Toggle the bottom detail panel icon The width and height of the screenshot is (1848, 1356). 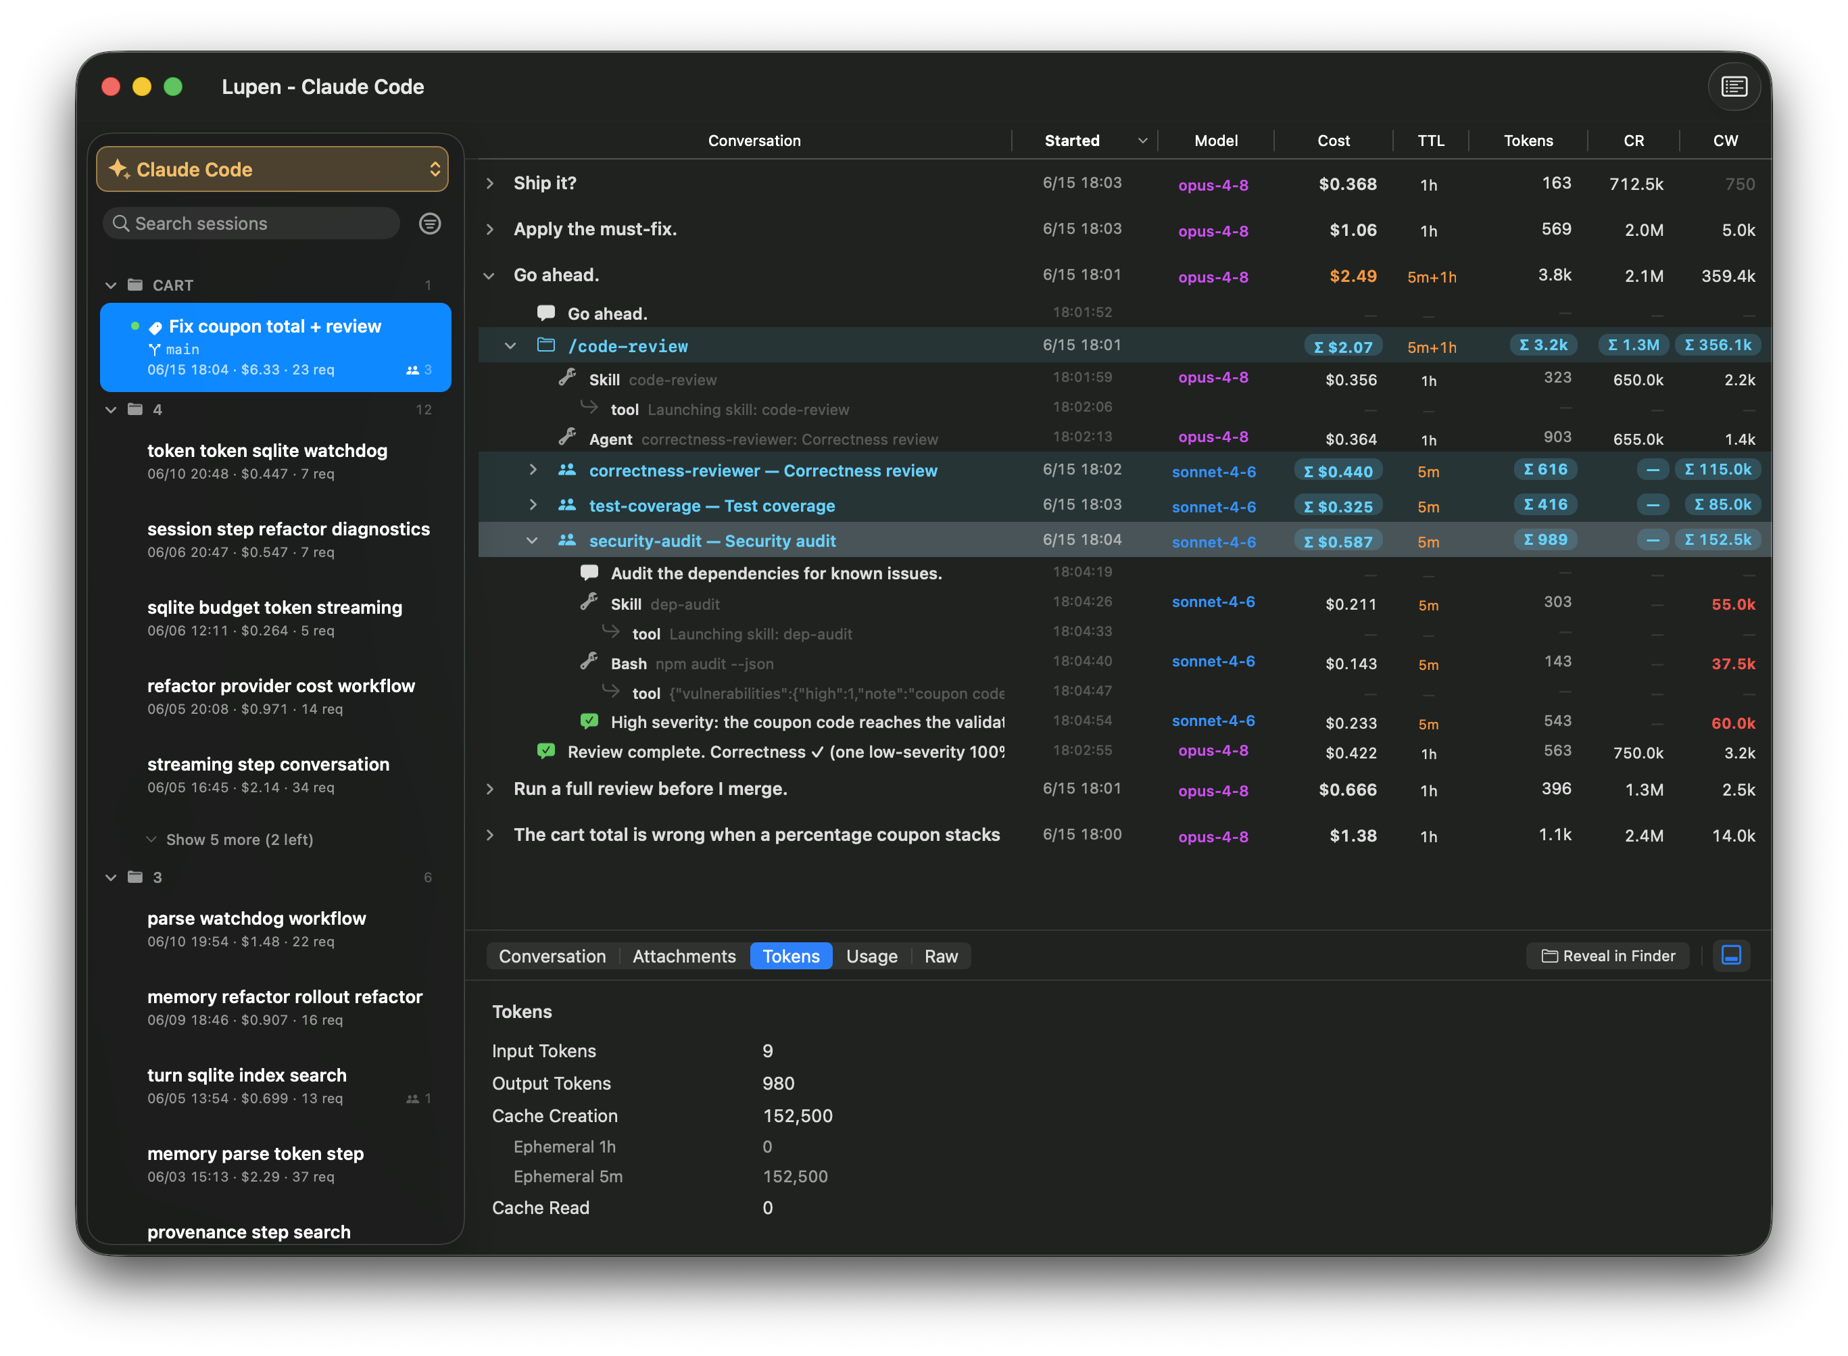coord(1730,955)
